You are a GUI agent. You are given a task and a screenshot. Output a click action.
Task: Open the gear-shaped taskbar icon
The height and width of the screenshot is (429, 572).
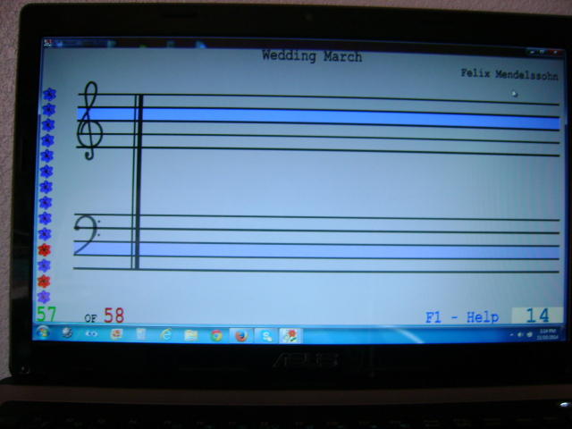pyautogui.click(x=67, y=332)
